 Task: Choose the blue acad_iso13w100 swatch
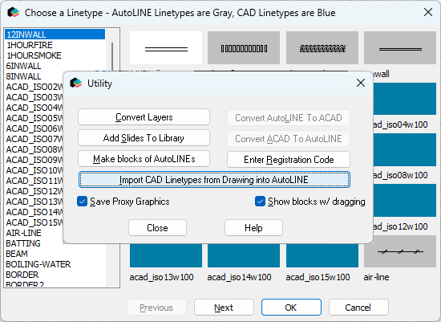pos(166,255)
